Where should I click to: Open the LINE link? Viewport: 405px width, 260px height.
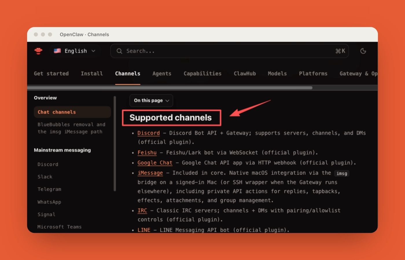(144, 230)
